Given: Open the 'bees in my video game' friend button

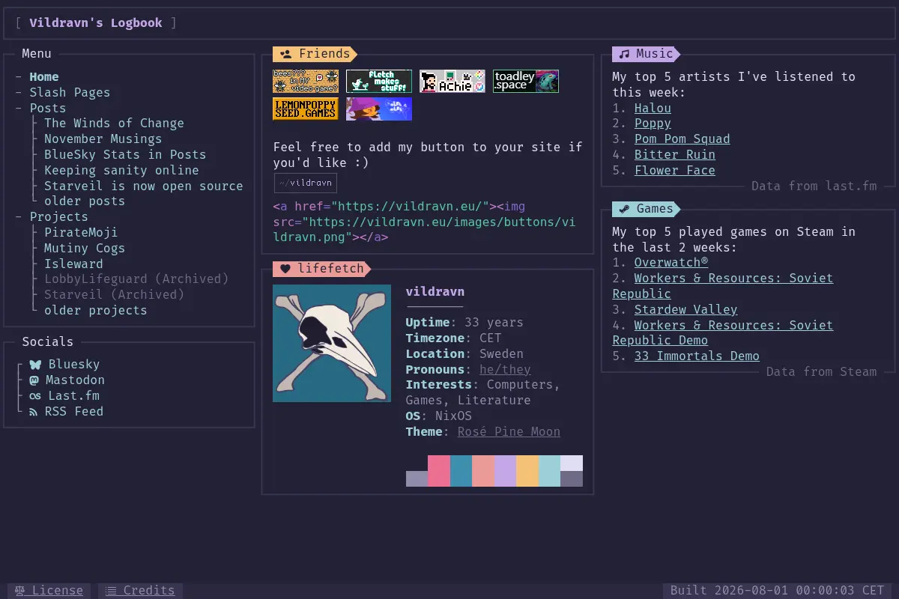Looking at the screenshot, I should [306, 81].
